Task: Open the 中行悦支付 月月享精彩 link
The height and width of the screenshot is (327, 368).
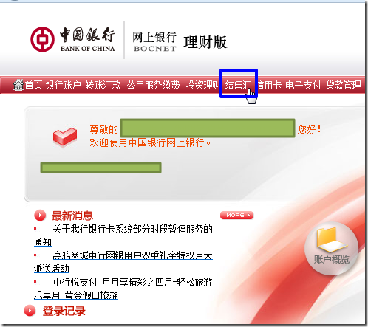Action: click(x=123, y=289)
